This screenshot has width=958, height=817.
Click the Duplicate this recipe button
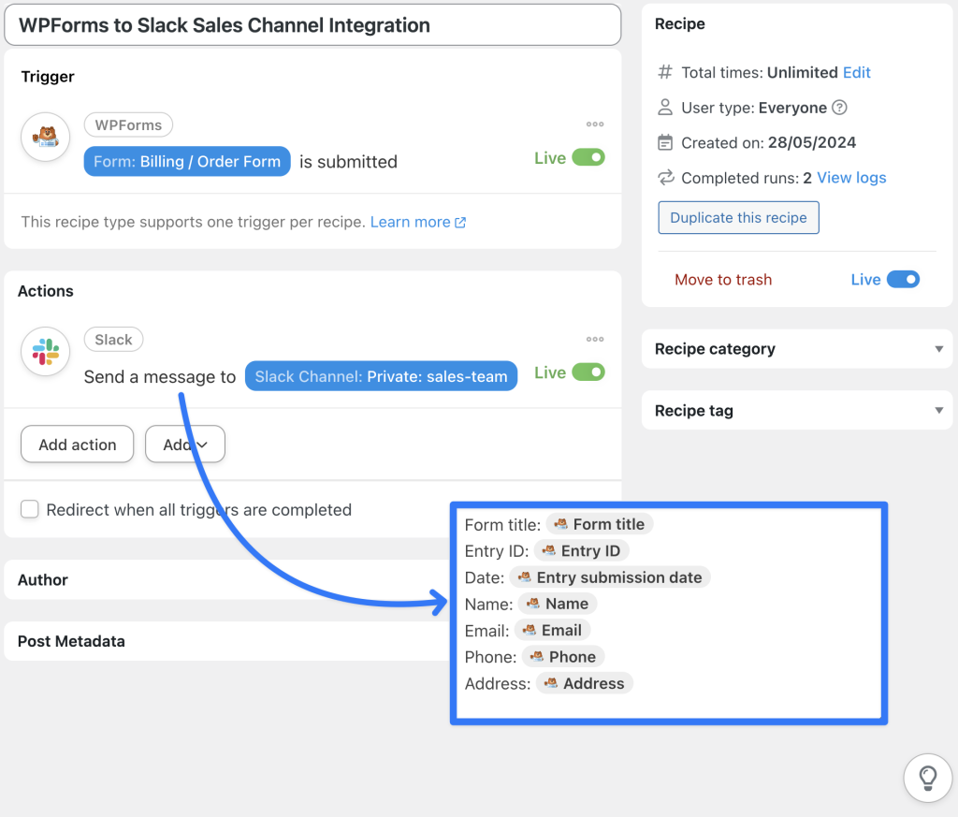738,217
